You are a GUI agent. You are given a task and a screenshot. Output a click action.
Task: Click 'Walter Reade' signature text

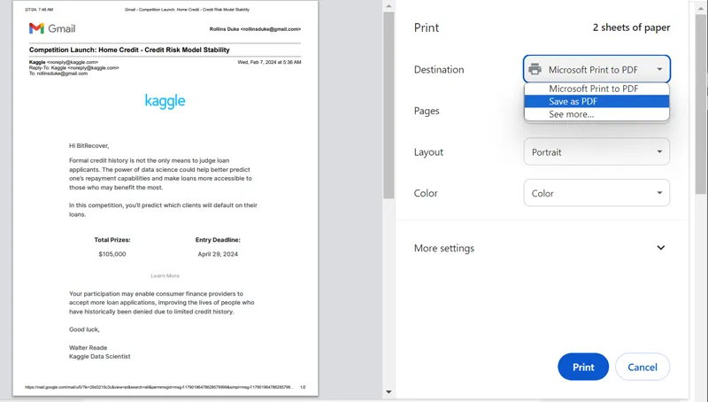point(88,347)
